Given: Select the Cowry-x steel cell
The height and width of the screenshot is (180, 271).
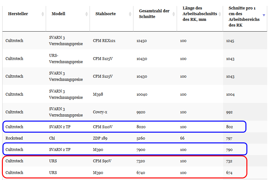Looking at the screenshot, I should (100, 112).
